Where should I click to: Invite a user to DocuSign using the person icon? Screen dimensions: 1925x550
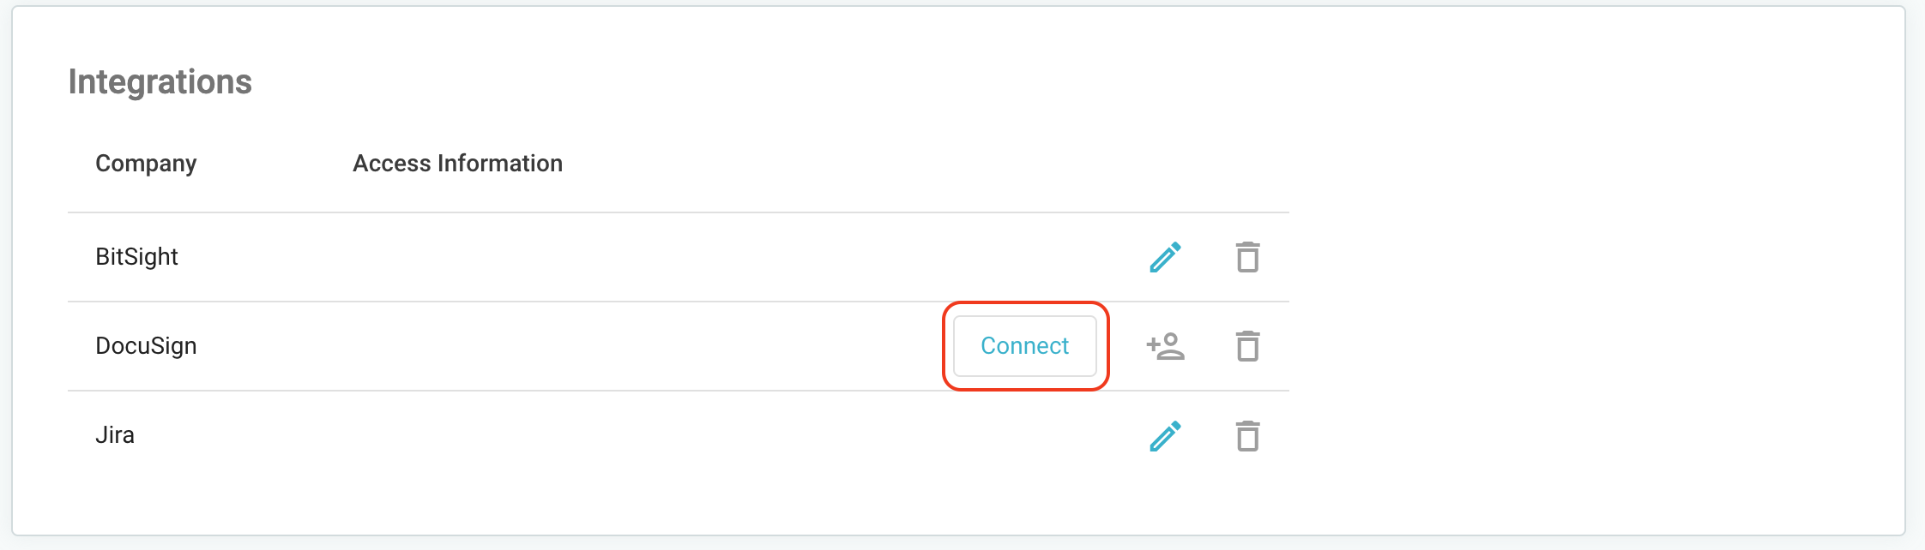coord(1164,346)
